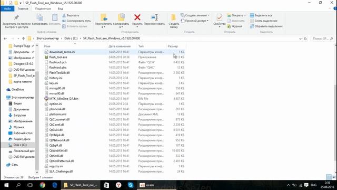Screen dimensions: 337x190
Task: Click the search field in Explorer
Action: [323, 39]
